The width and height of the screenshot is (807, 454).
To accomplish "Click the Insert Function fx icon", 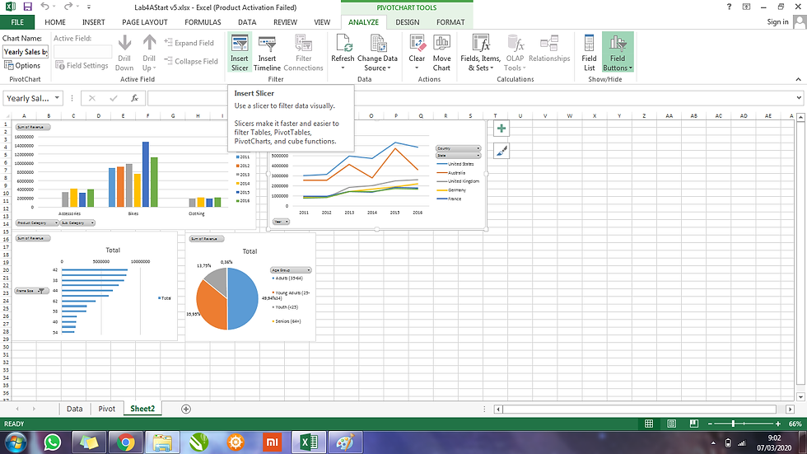I will (x=134, y=98).
